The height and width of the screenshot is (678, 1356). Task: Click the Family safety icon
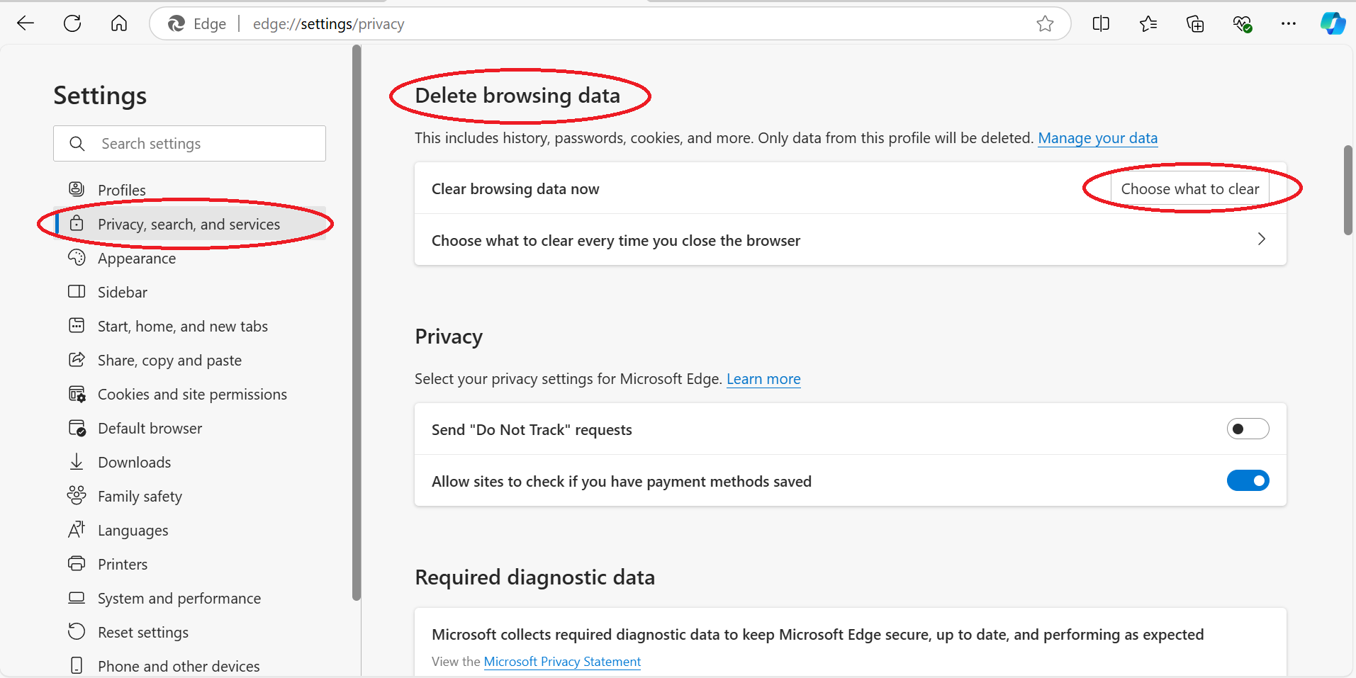click(x=77, y=495)
